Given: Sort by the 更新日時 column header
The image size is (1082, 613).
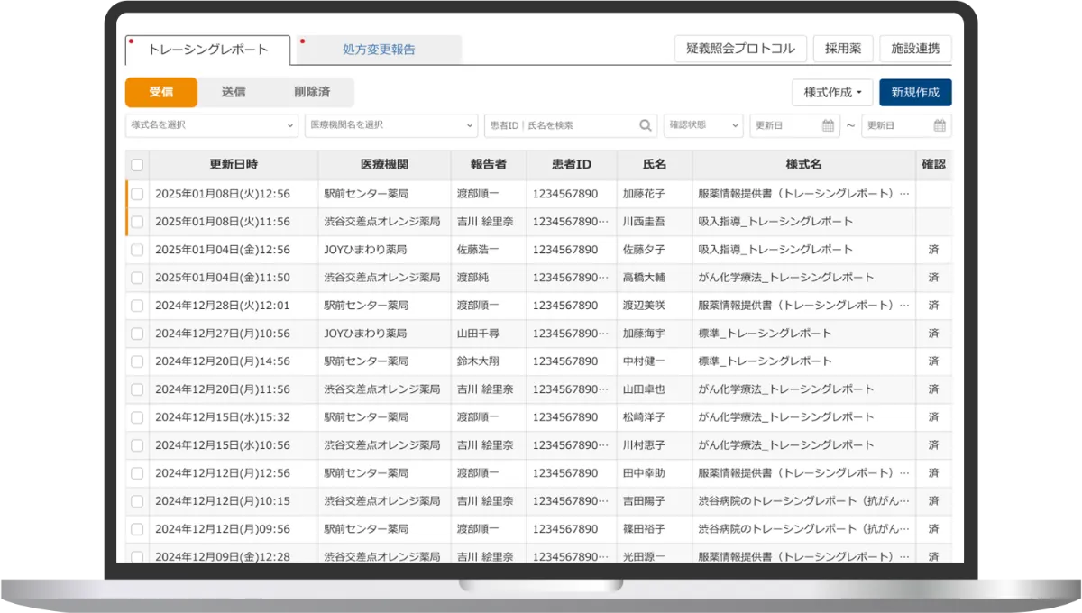Looking at the screenshot, I should pyautogui.click(x=234, y=165).
